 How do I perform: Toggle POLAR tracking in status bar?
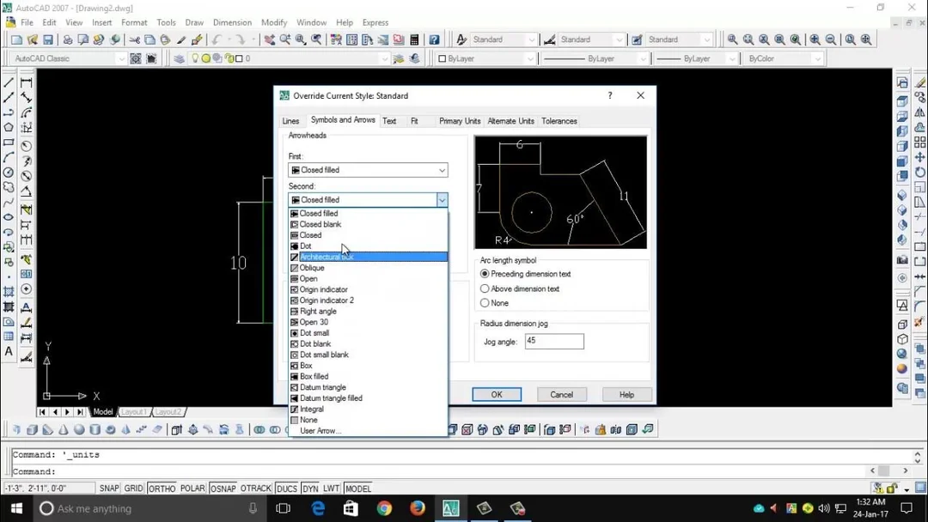coord(192,489)
